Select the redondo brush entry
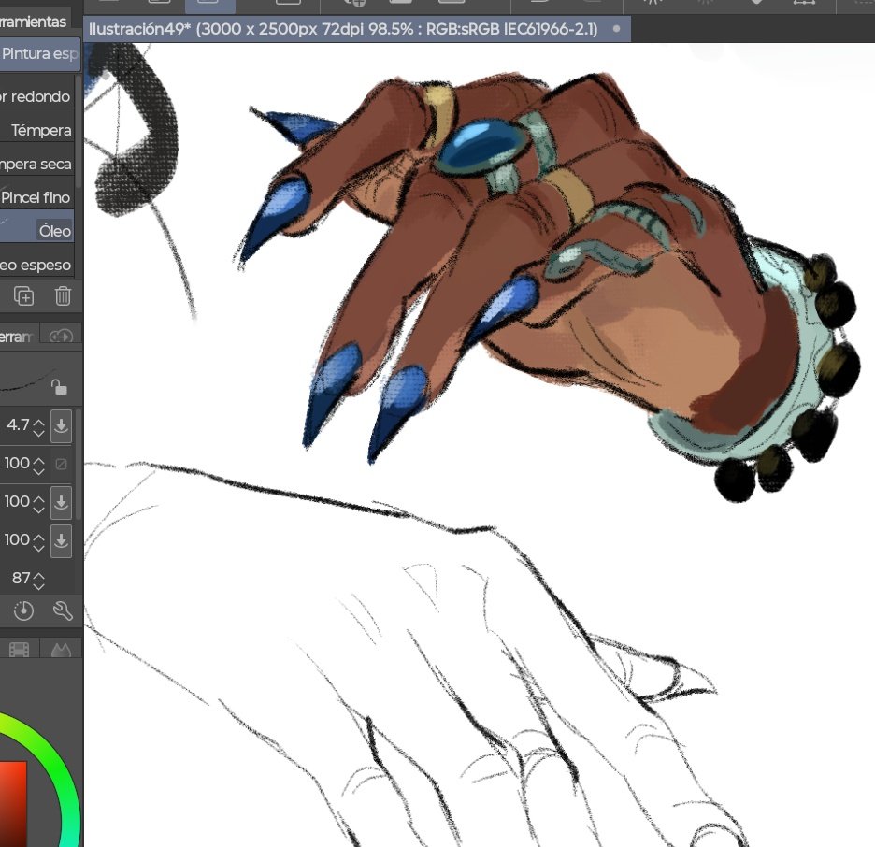The width and height of the screenshot is (875, 847). (x=36, y=96)
